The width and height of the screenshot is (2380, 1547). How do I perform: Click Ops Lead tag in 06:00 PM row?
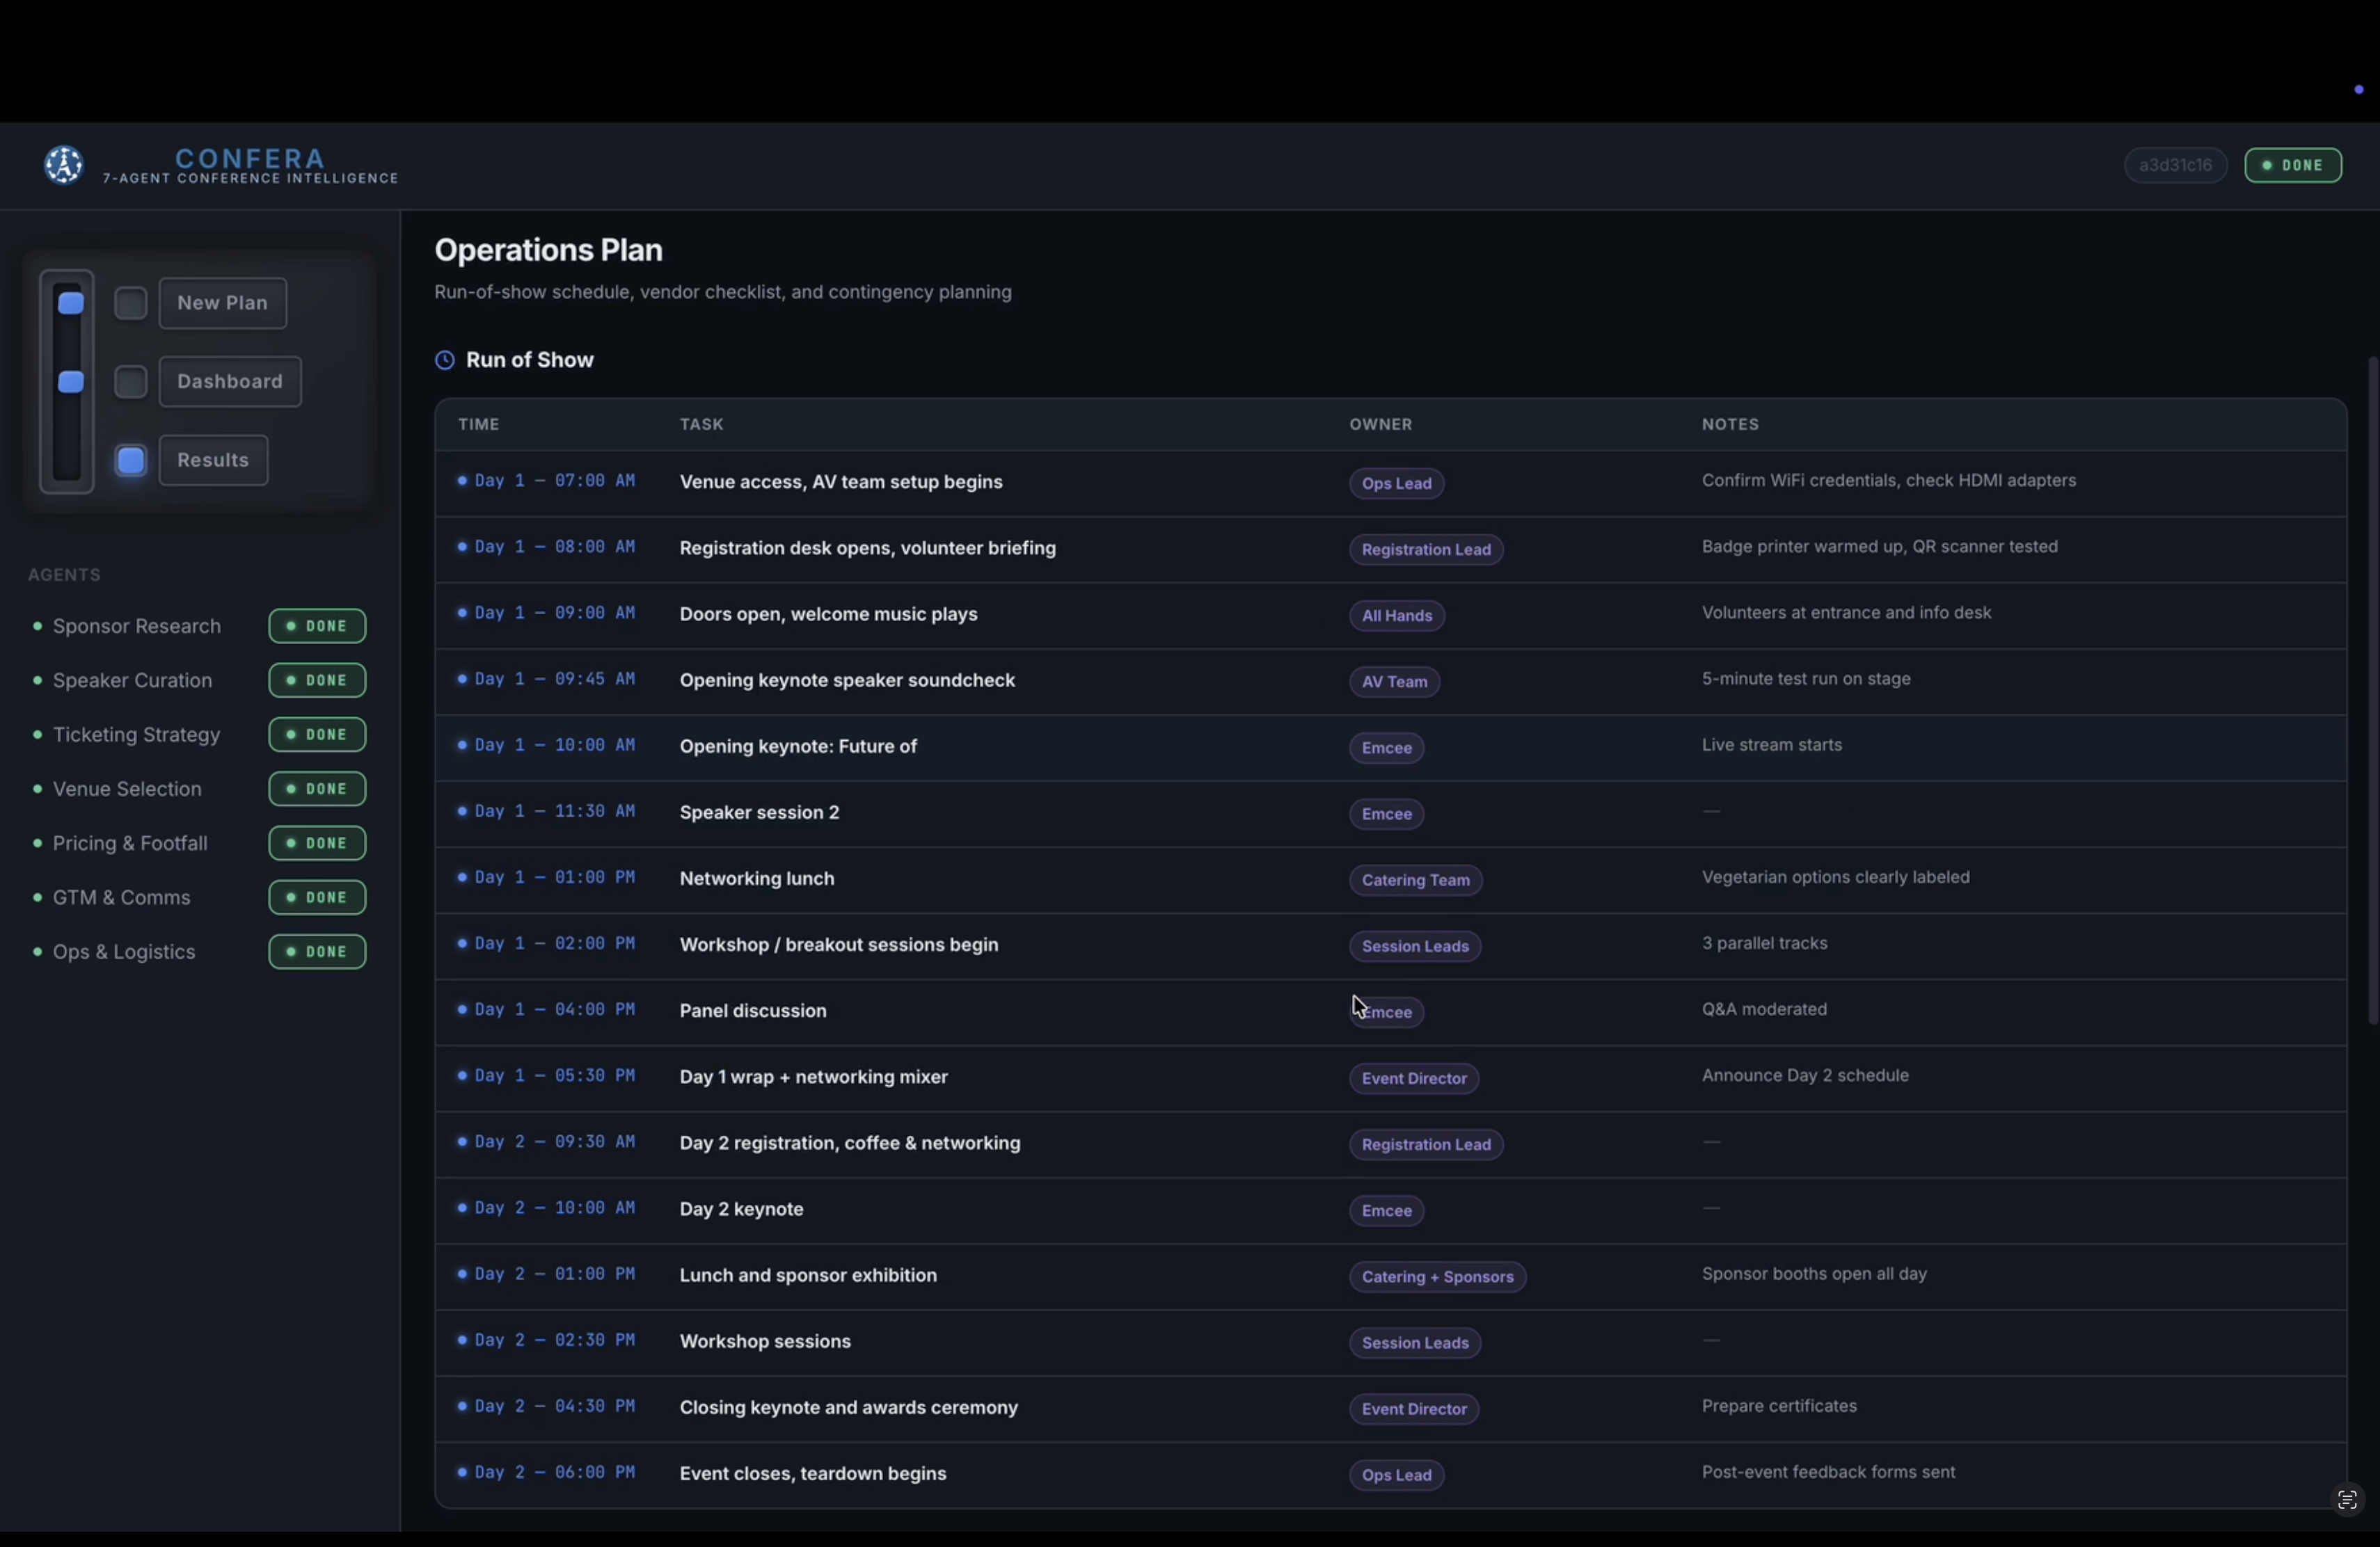point(1397,1475)
